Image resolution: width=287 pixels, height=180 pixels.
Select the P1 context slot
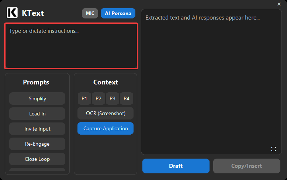click(x=84, y=98)
